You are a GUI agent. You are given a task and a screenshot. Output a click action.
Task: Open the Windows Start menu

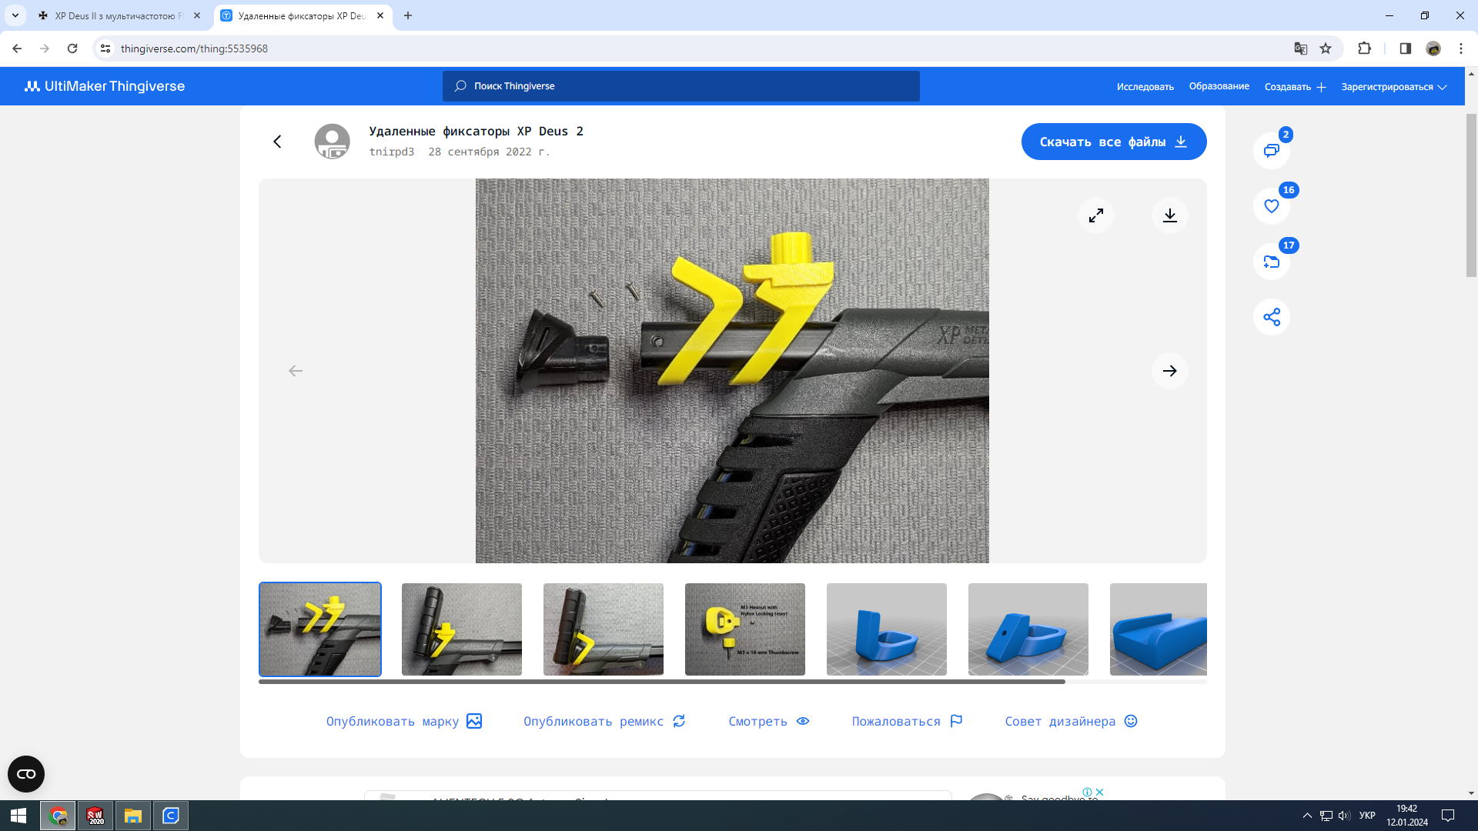click(x=18, y=816)
